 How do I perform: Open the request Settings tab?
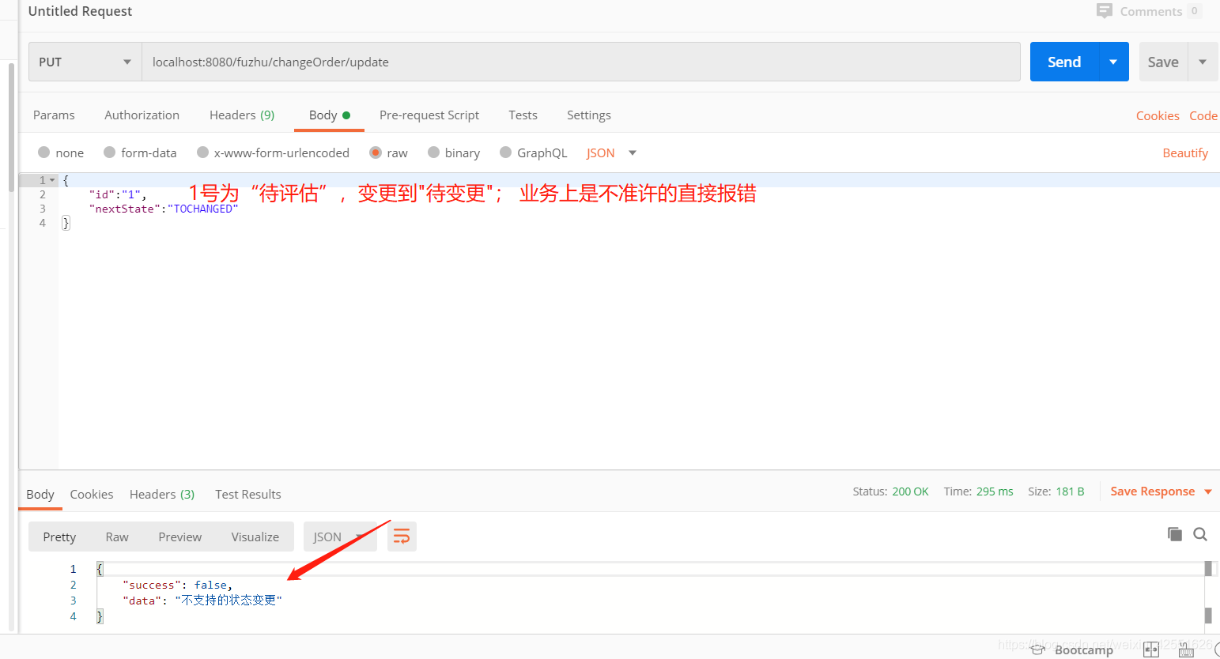pyautogui.click(x=589, y=115)
